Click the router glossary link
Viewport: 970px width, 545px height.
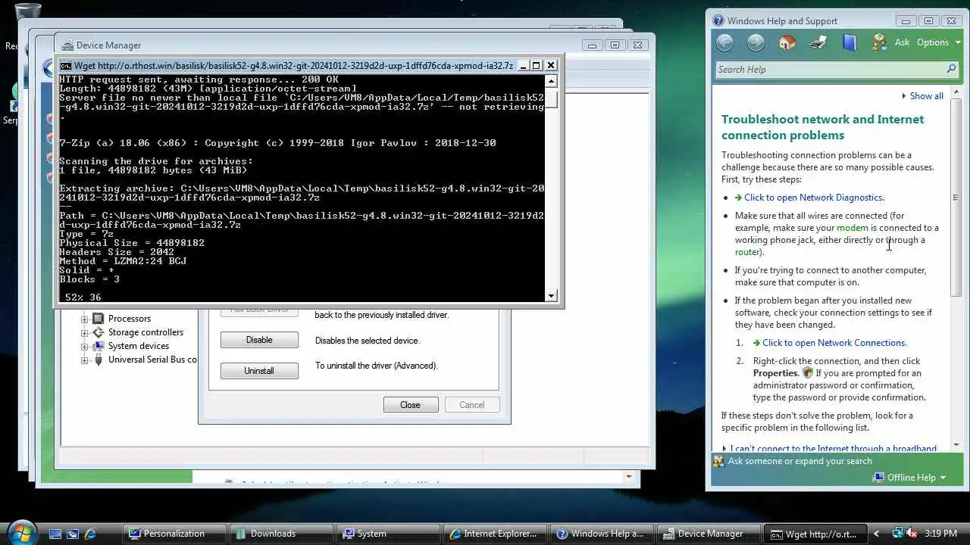coord(747,252)
